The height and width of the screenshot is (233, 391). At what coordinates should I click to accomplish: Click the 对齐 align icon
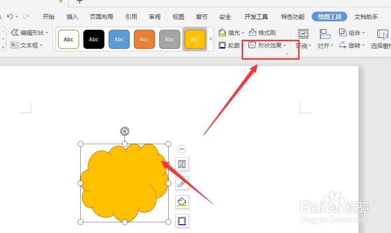[325, 34]
